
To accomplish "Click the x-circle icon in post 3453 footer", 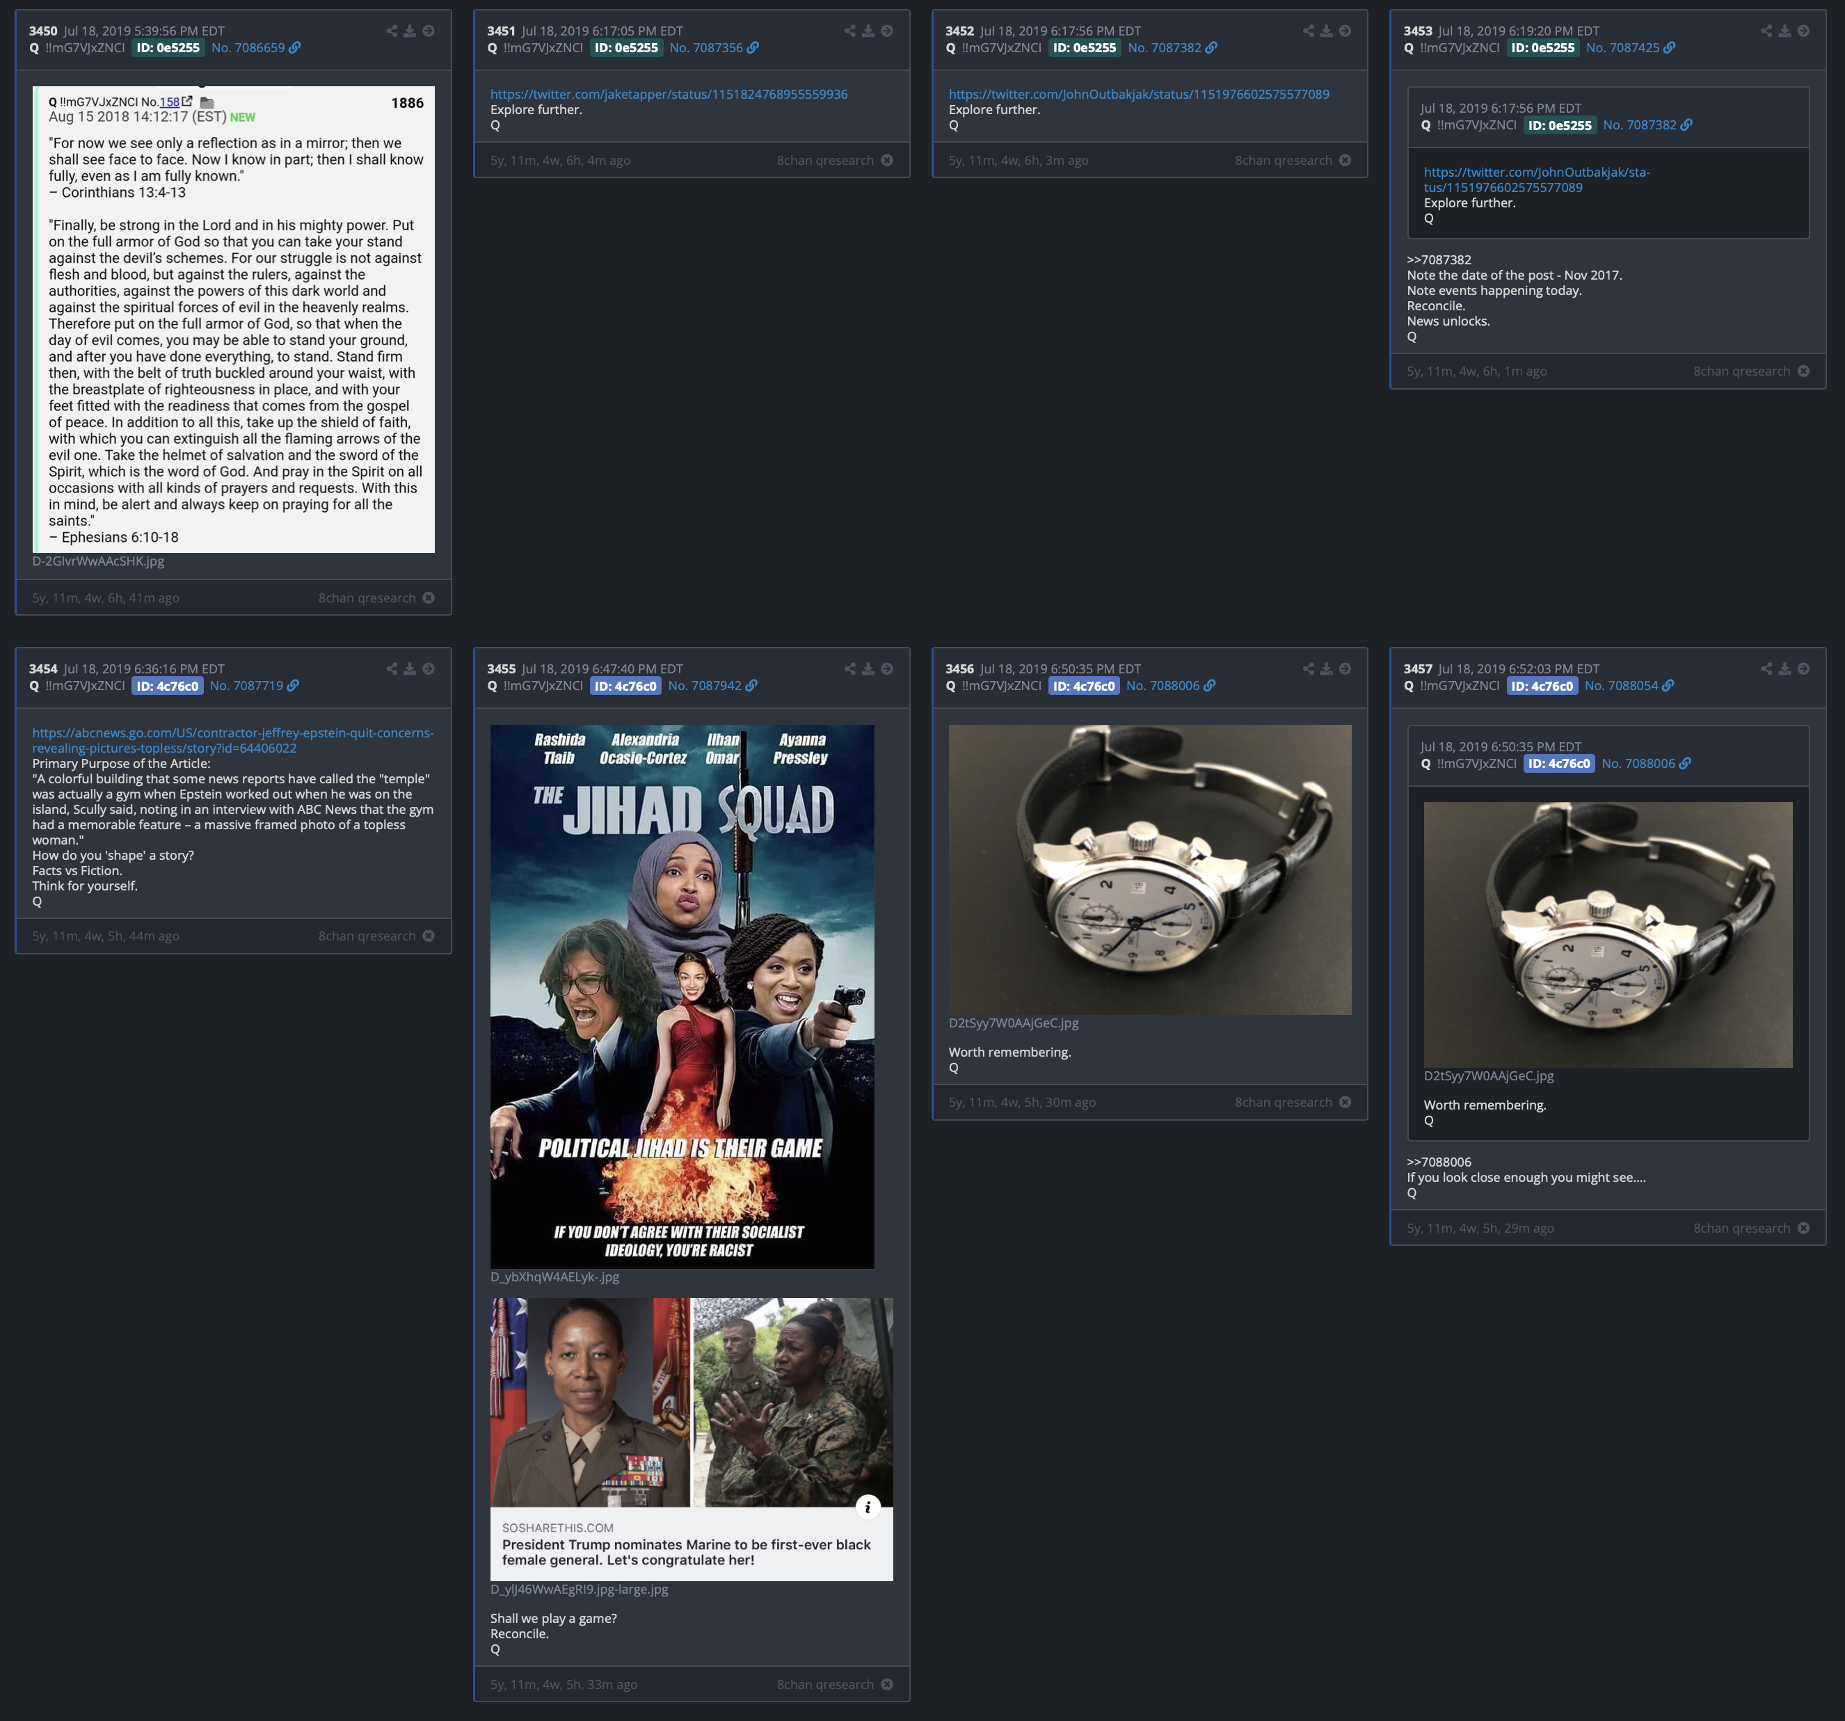I will coord(1803,371).
